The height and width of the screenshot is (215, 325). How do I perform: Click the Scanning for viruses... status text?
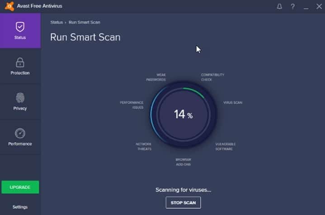click(x=183, y=190)
